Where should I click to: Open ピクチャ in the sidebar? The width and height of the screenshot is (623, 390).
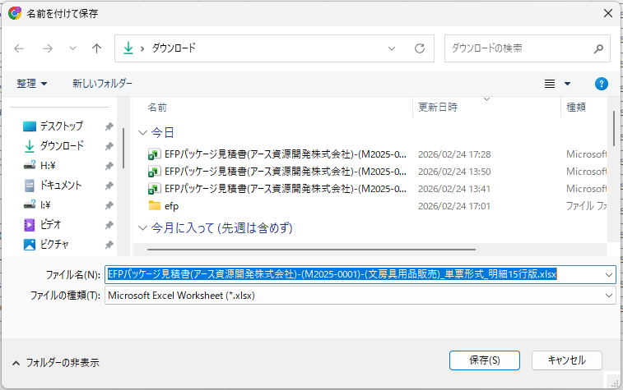pos(54,245)
